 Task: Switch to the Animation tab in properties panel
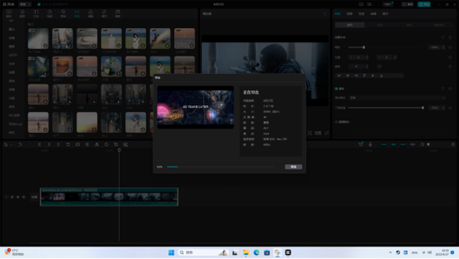pyautogui.click(x=373, y=14)
